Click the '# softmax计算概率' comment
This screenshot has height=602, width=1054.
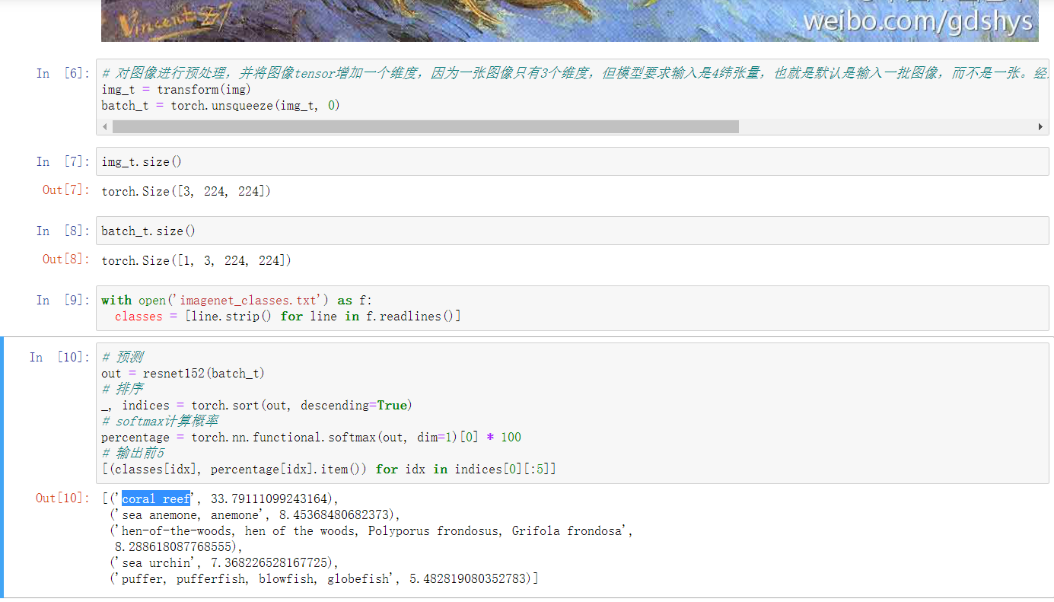[161, 421]
